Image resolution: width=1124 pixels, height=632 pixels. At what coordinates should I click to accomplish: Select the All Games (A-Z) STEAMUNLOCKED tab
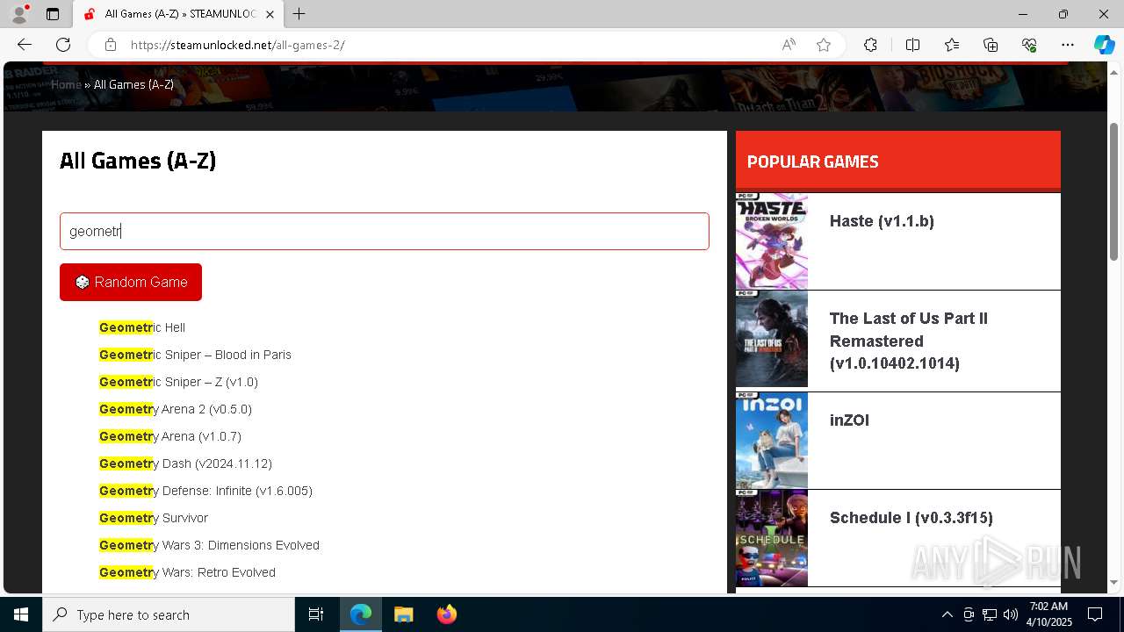pyautogui.click(x=178, y=14)
